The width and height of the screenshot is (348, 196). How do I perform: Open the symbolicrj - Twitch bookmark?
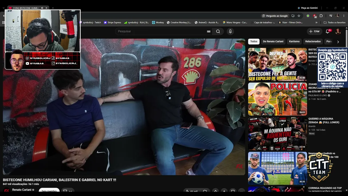(90, 23)
